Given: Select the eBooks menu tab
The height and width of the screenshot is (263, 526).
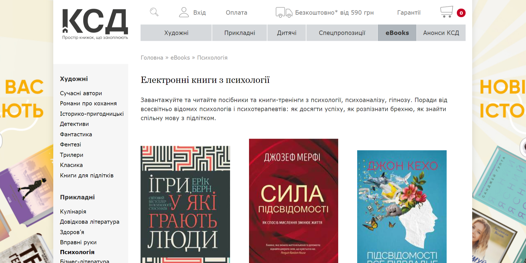Looking at the screenshot, I should (397, 33).
